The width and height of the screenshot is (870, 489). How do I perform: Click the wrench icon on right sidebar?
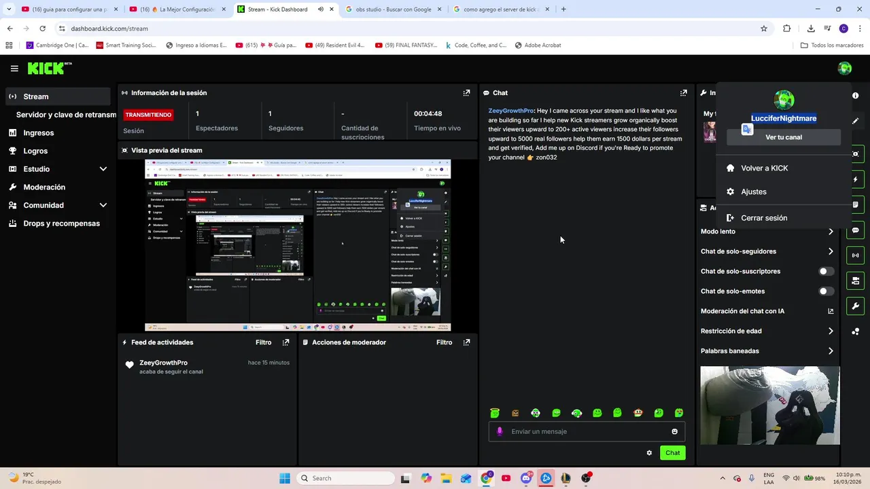click(855, 306)
